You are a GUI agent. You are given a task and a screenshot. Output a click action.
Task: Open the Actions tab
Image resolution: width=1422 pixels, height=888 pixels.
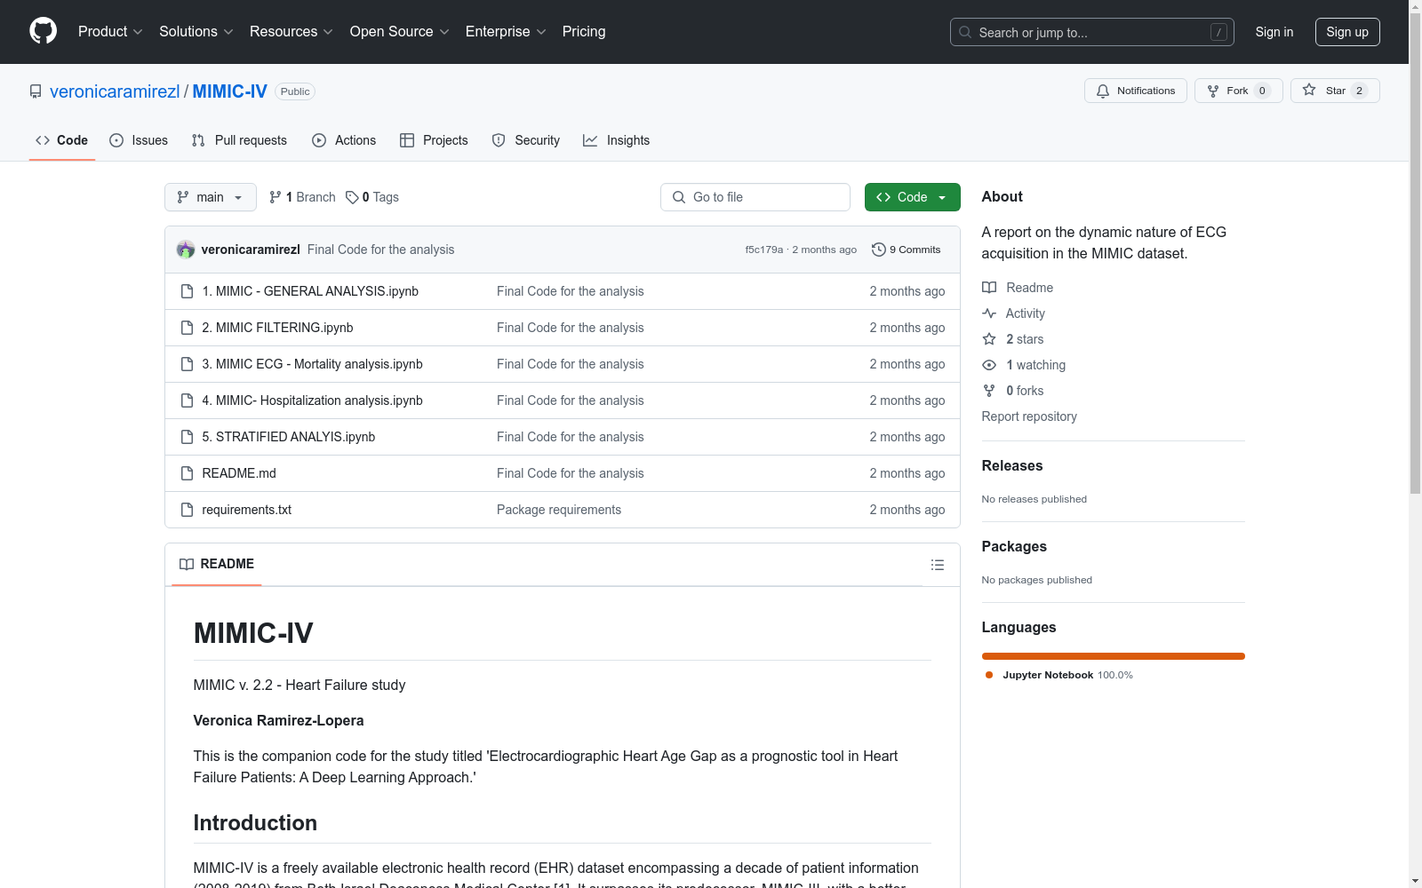coord(344,140)
